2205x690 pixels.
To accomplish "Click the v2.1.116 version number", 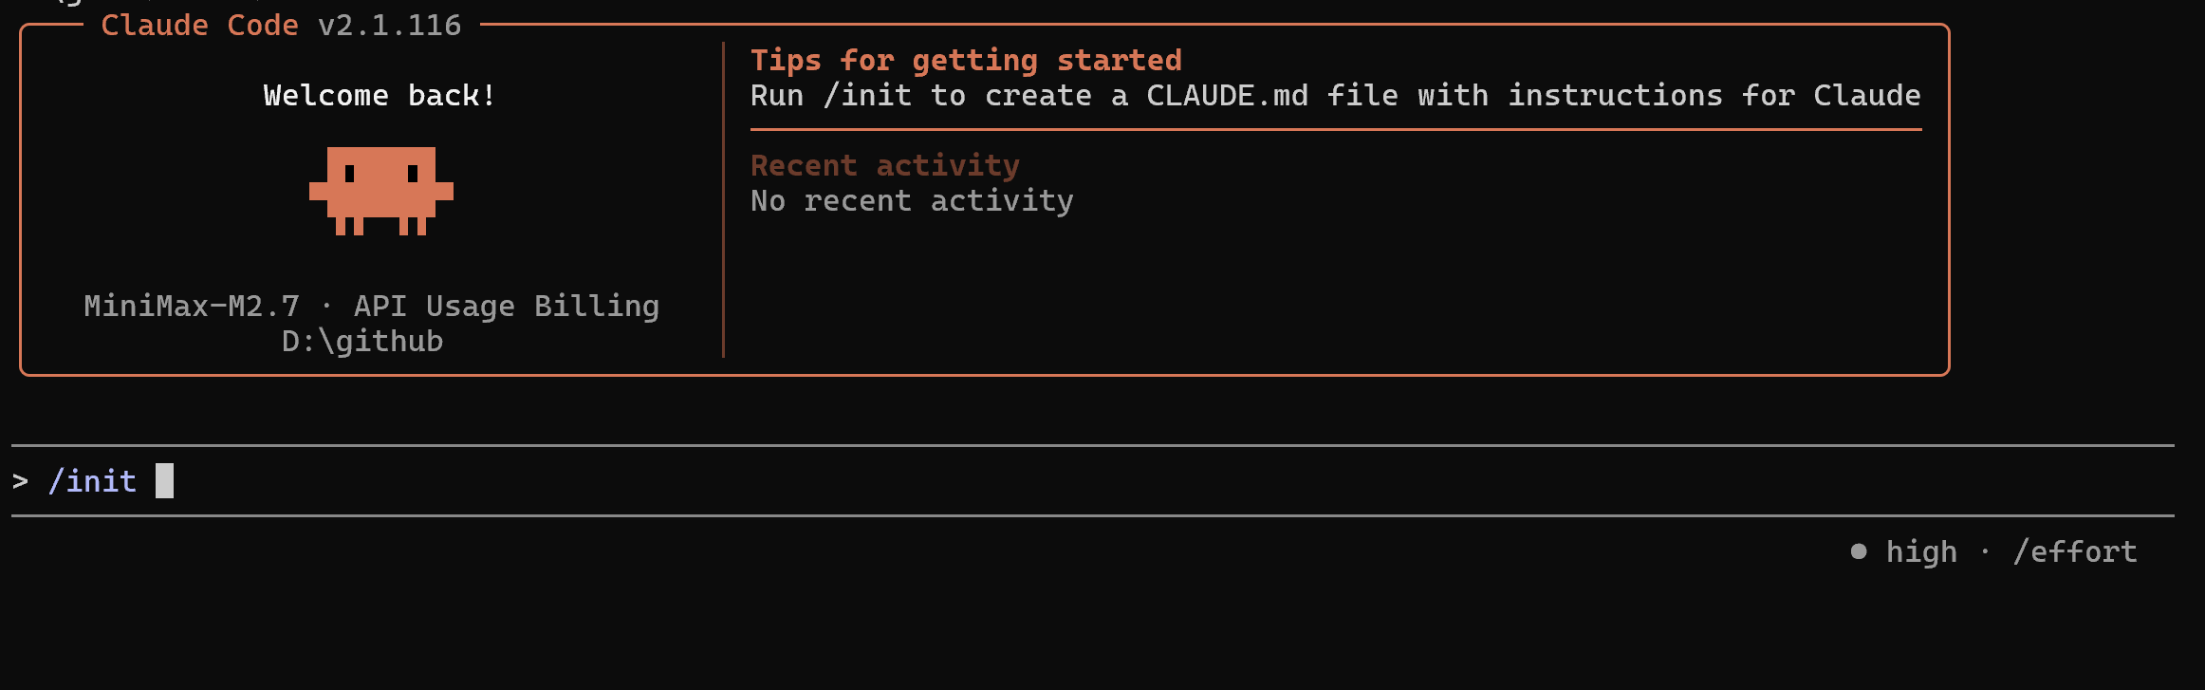I will click(389, 26).
